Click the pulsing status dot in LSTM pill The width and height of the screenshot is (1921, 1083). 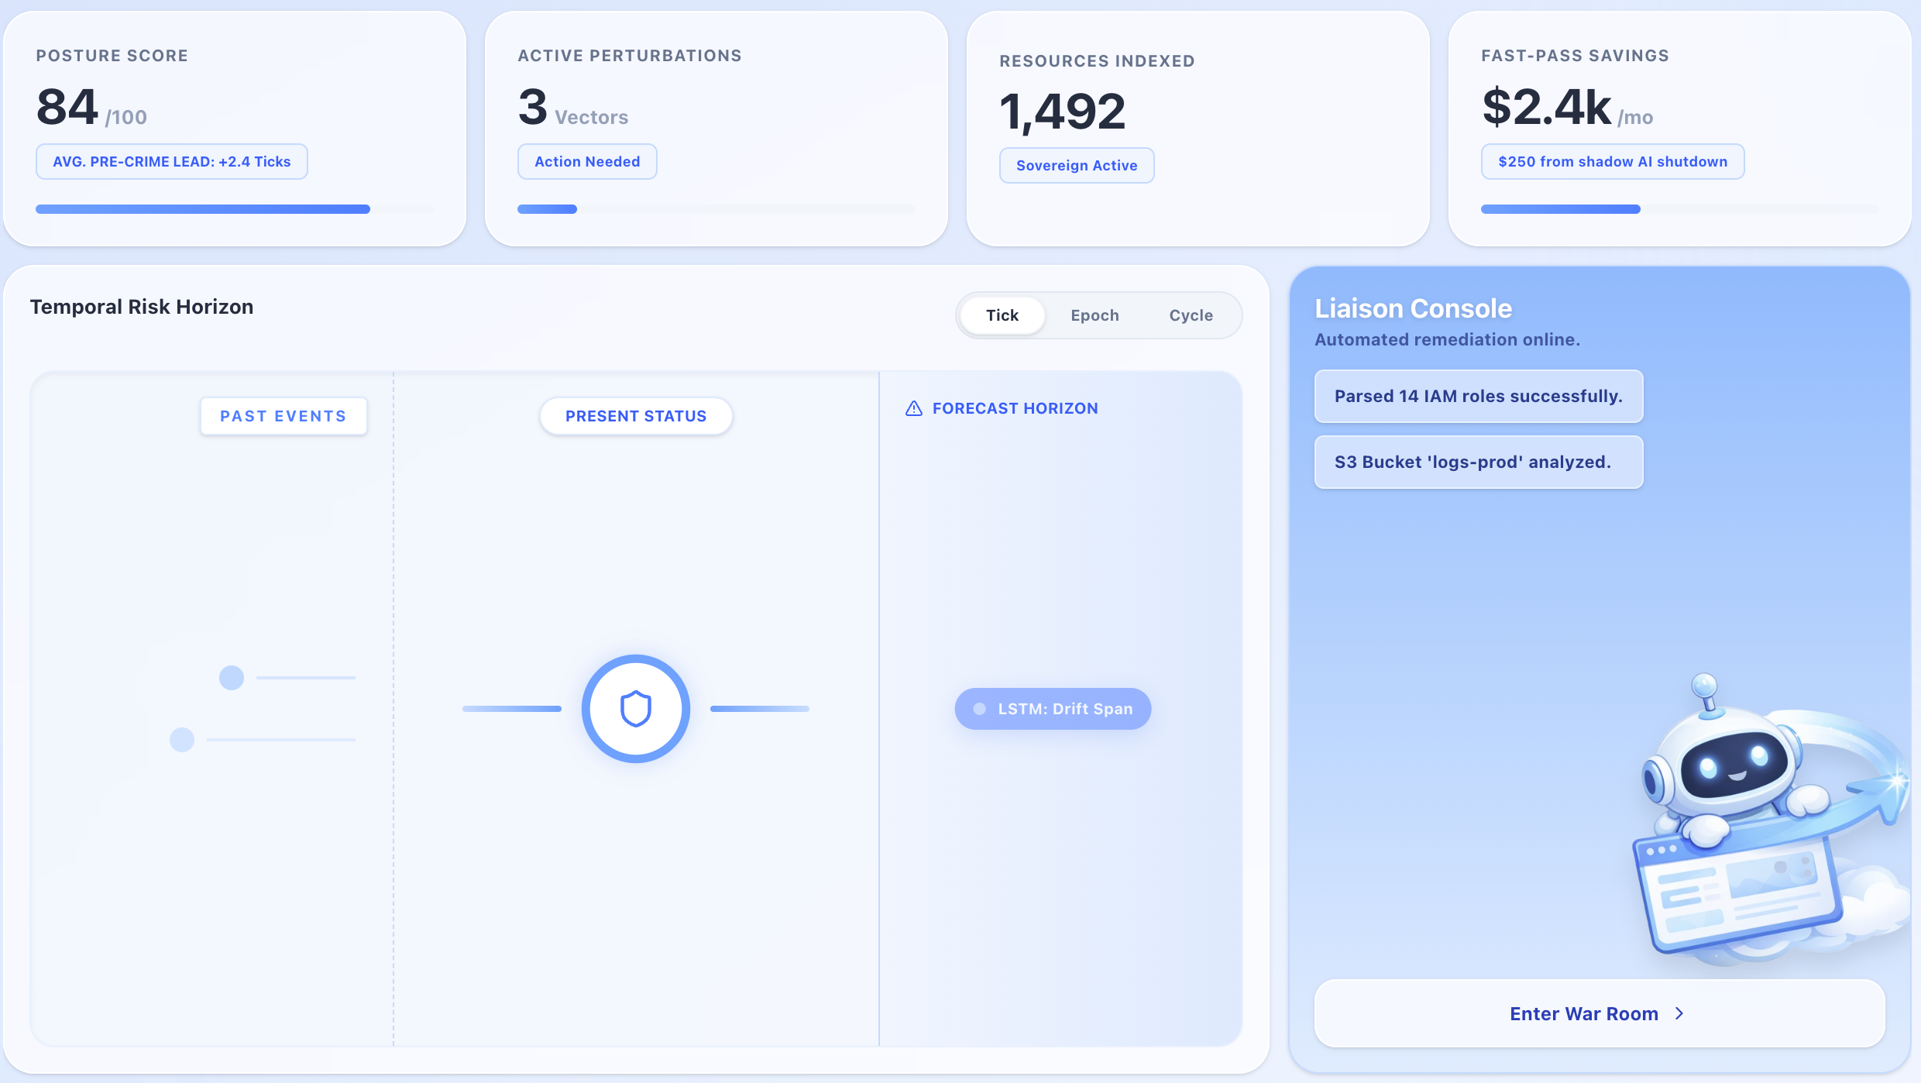978,708
